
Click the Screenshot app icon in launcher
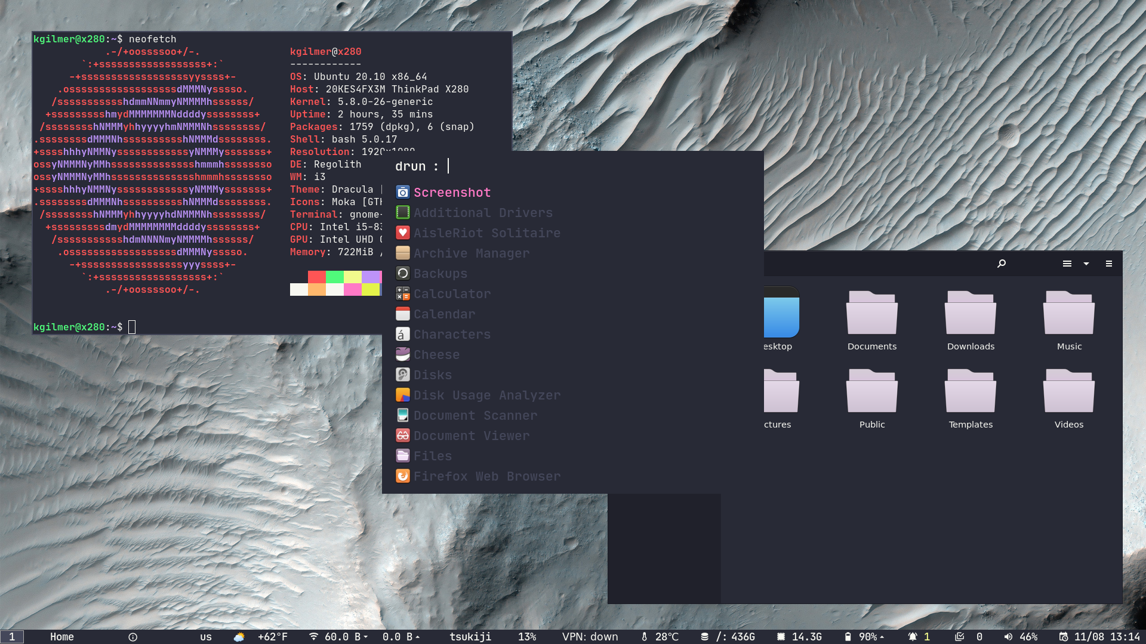pos(403,193)
